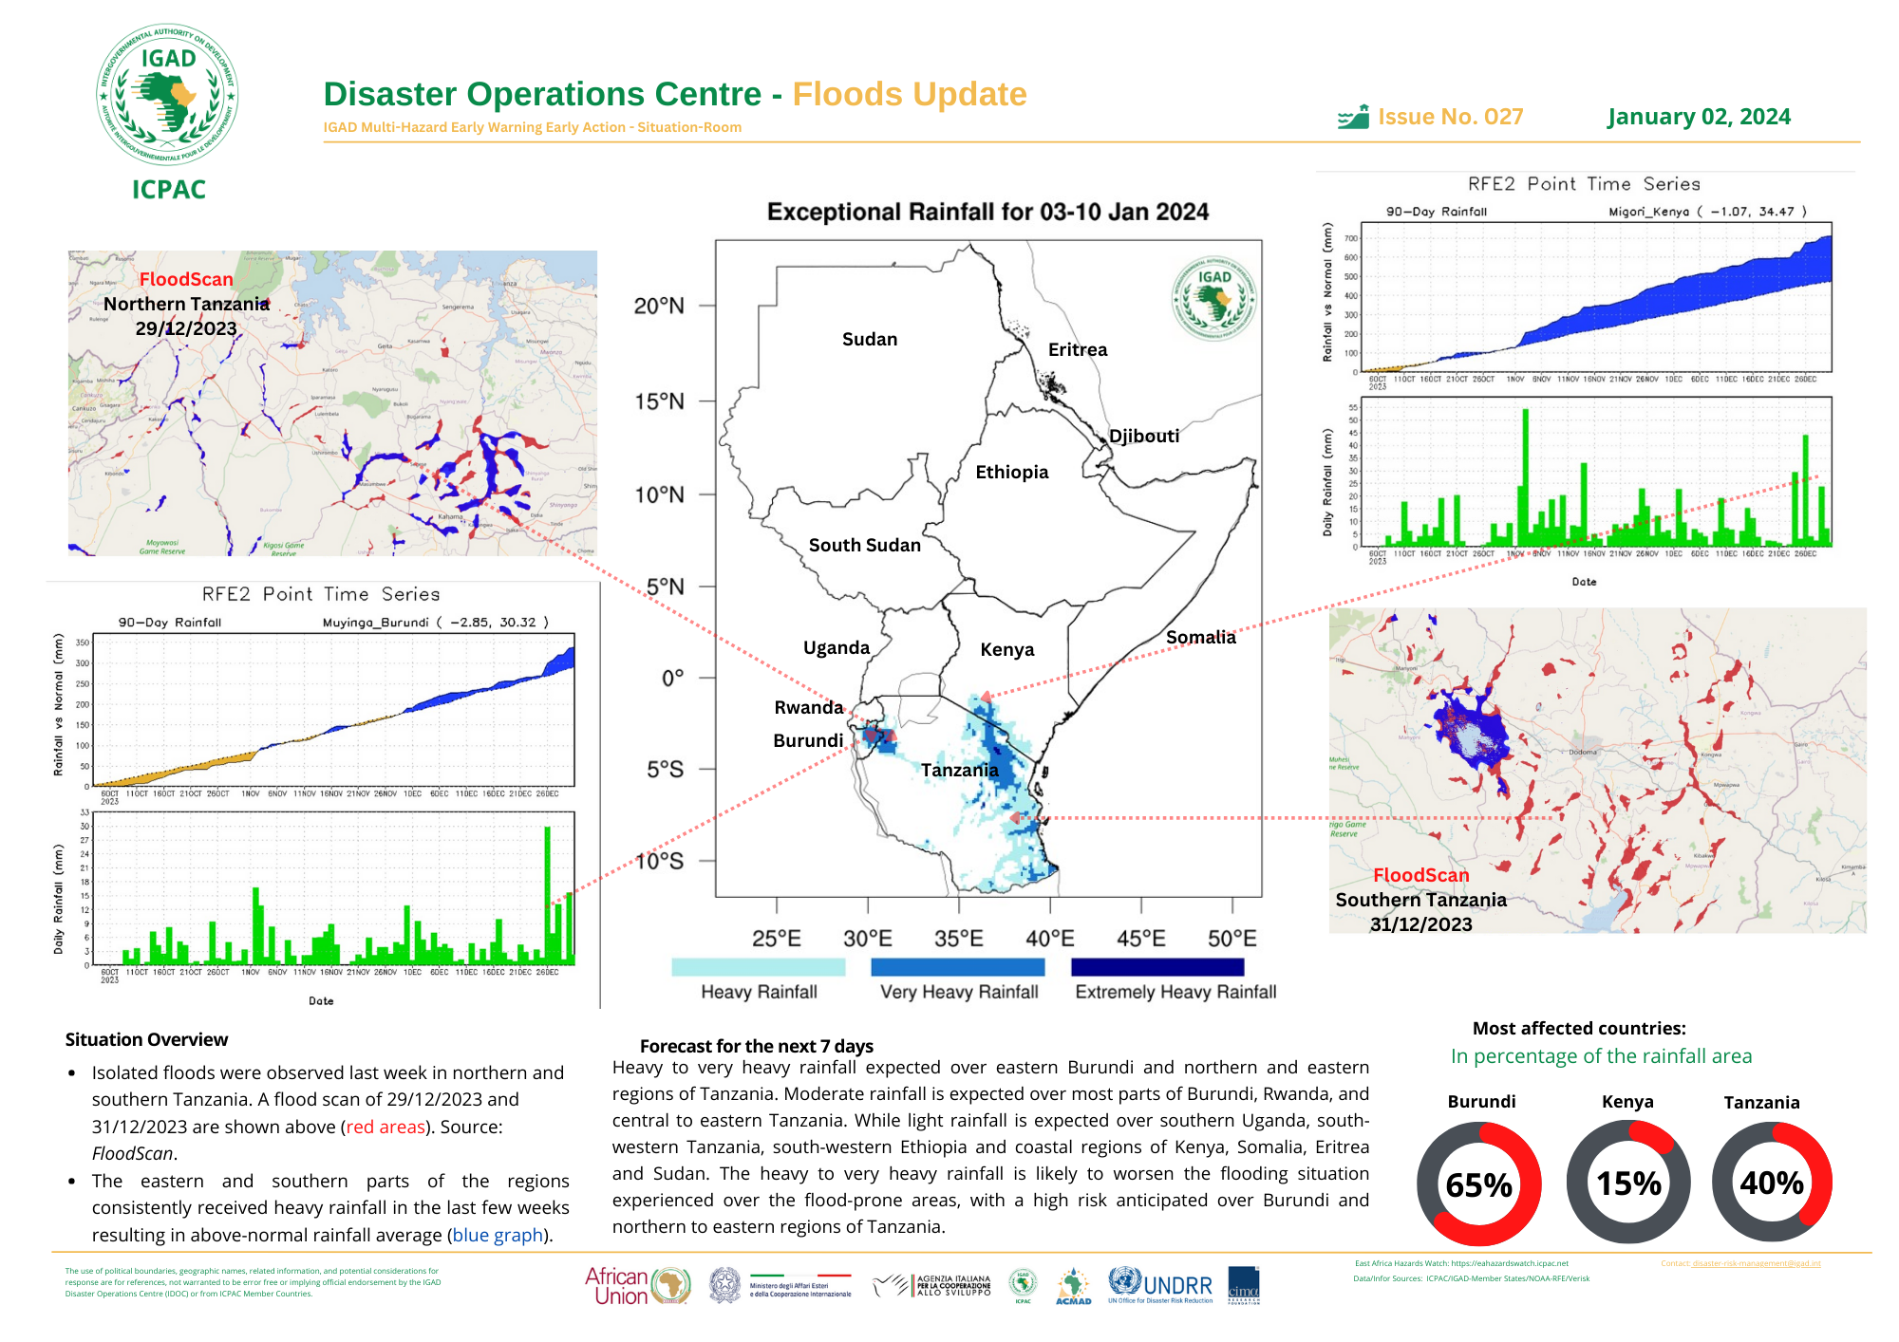Click the Kenya 15% donut chart
1899x1342 pixels.
[1627, 1182]
